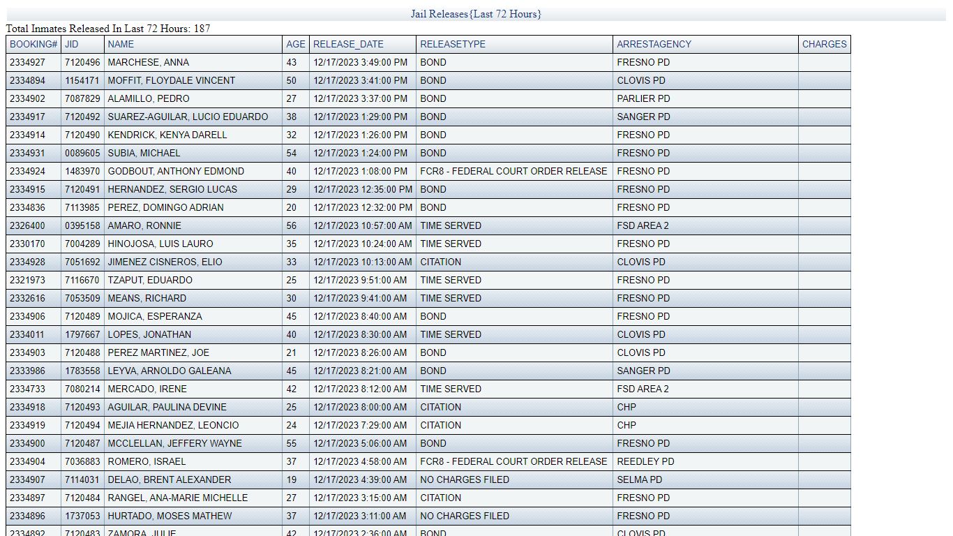The width and height of the screenshot is (953, 536).
Task: Select name HERNANDEZ, SERGIO LUCAS
Action: pos(172,189)
